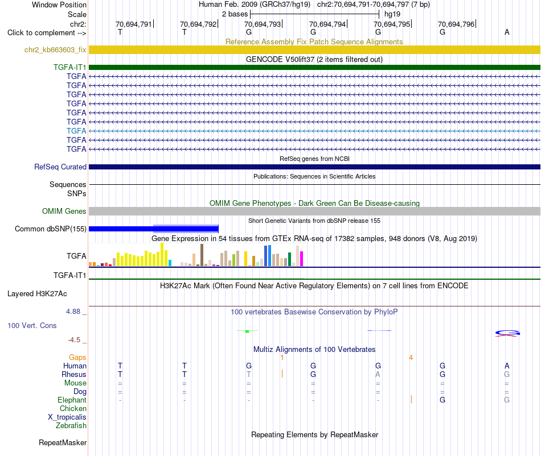The image size is (541, 456).
Task: Select the light-blue TGFA intron arrow line
Action: (x=314, y=131)
